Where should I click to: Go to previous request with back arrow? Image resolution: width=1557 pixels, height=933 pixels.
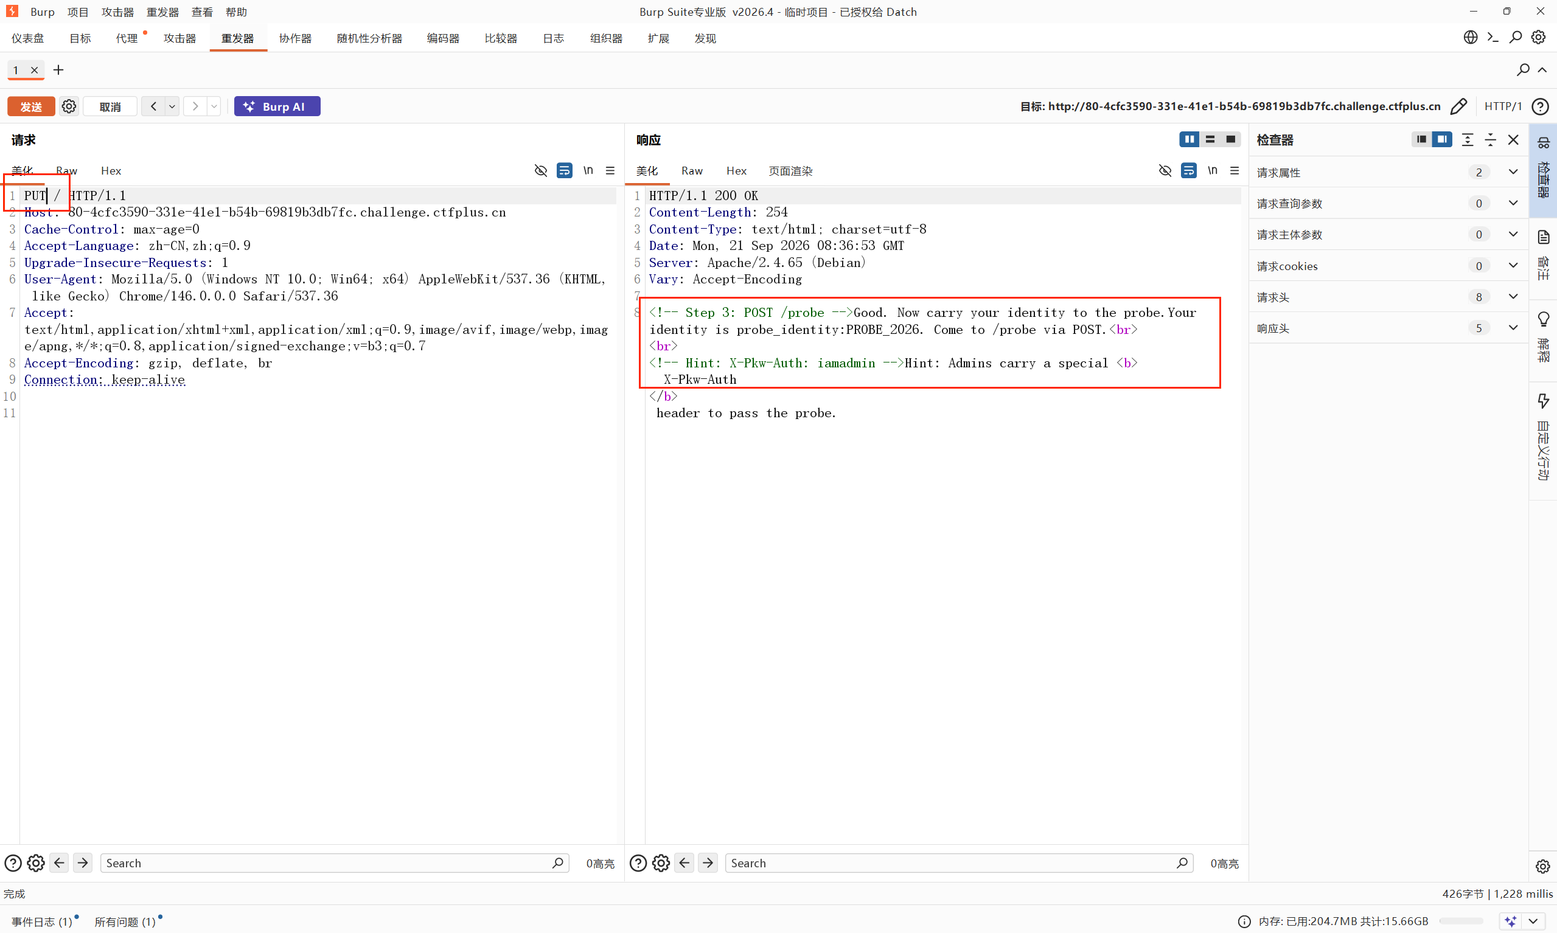click(153, 106)
